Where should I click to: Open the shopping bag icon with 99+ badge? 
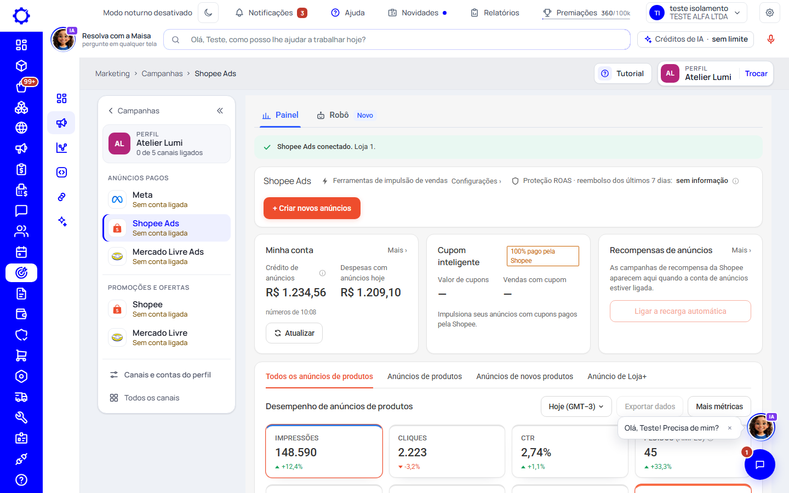(21, 87)
